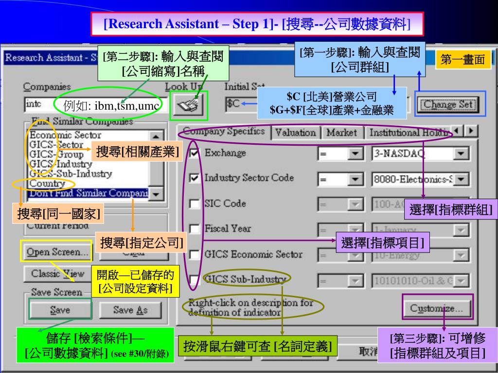
Task: Enable the GICS Economic Sector checkbox
Action: point(194,254)
